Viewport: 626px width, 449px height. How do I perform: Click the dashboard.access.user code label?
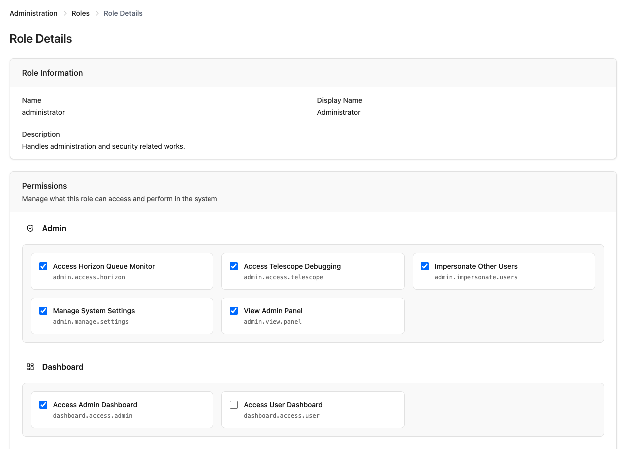coord(282,415)
